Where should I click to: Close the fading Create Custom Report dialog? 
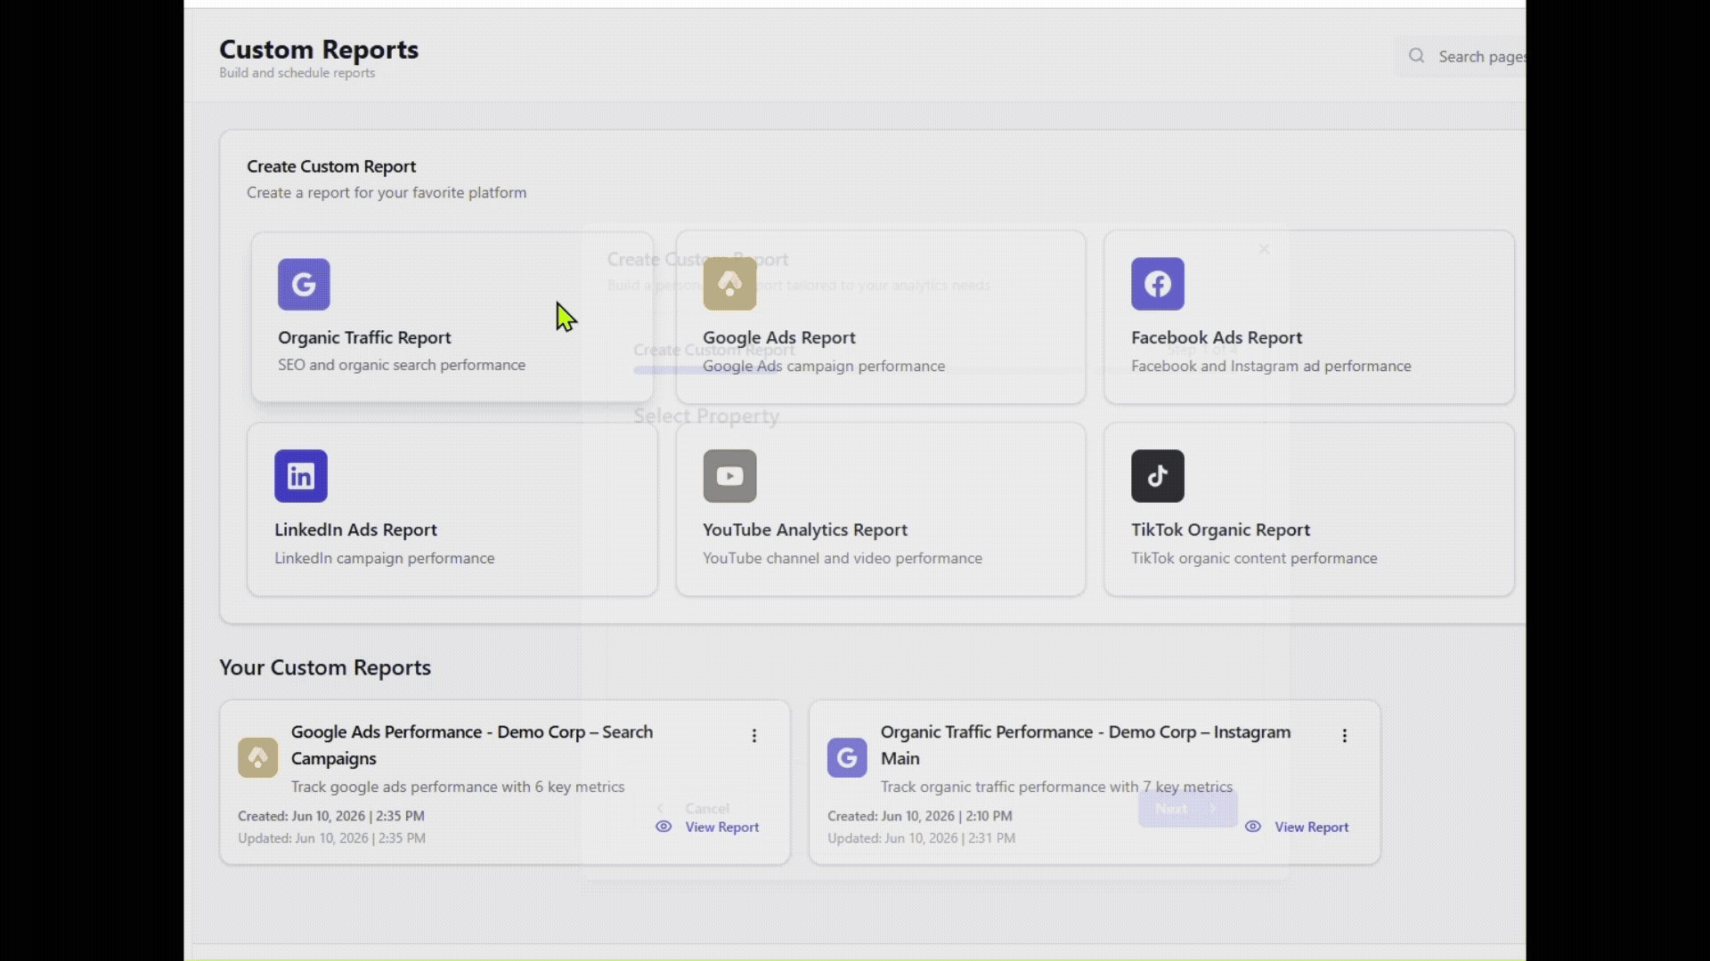pos(1264,249)
